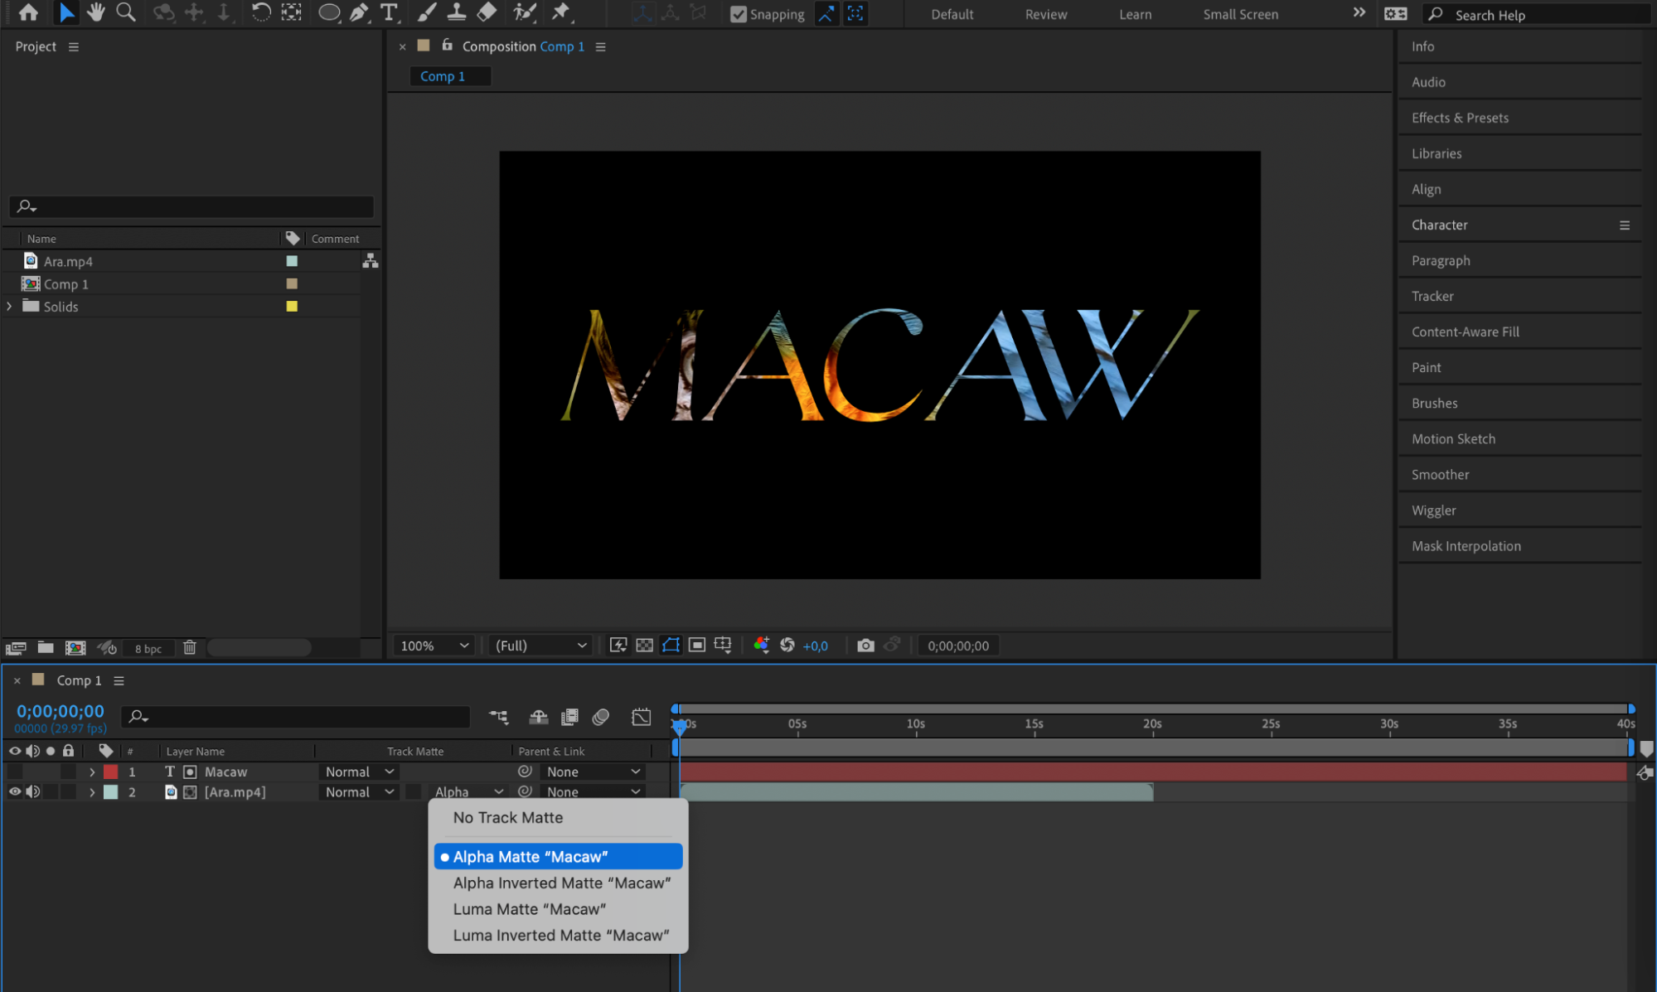The height and width of the screenshot is (992, 1657).
Task: Select the Zoom tool in toolbar
Action: point(126,12)
